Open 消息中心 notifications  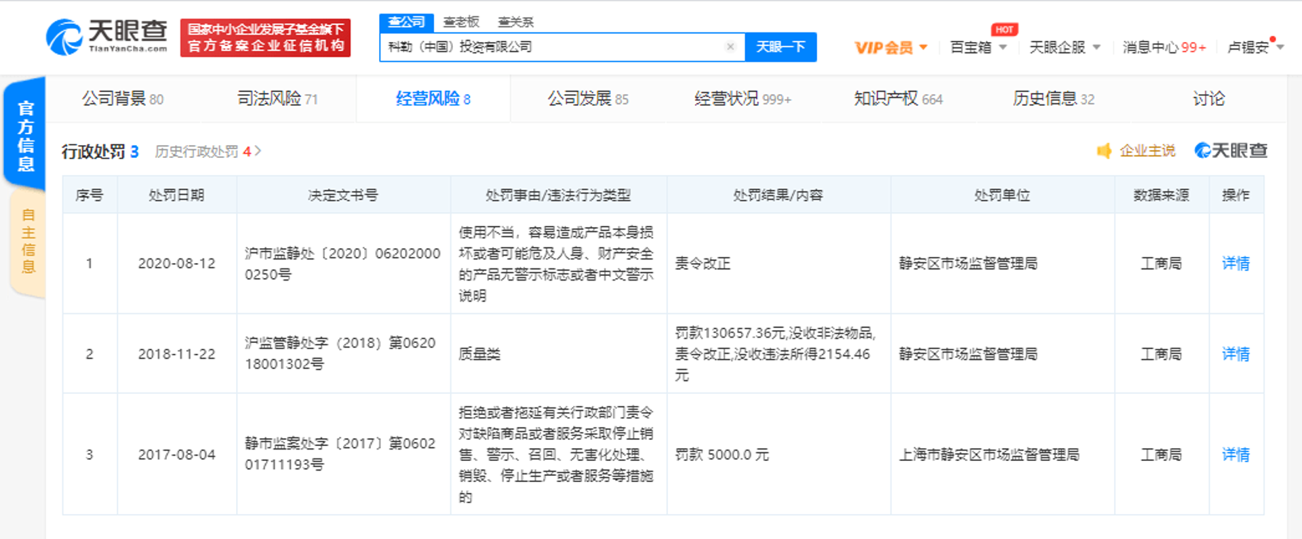click(1164, 47)
